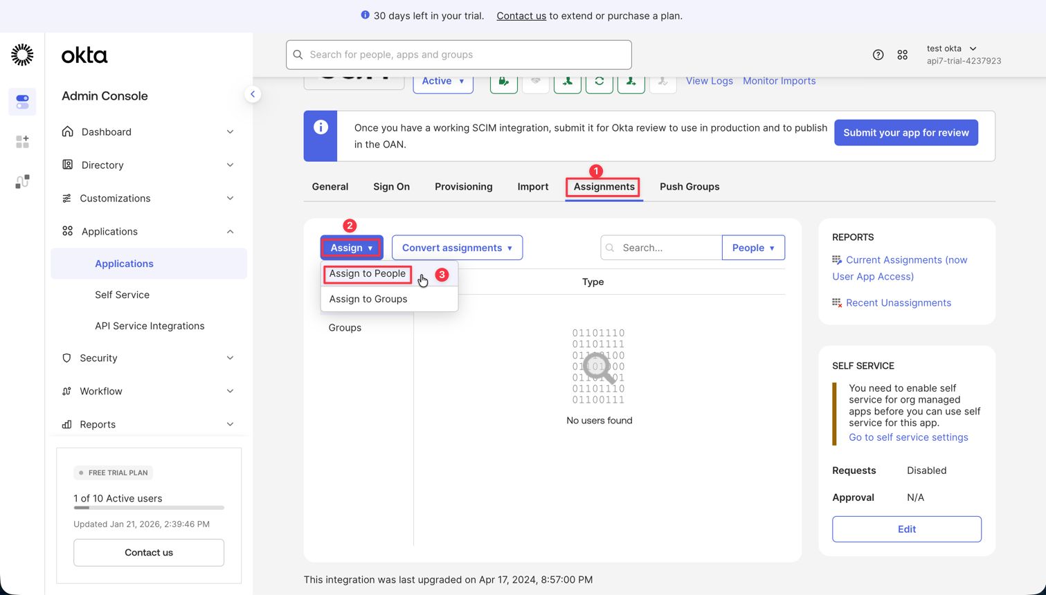Click the green circular arrows refresh icon
Viewport: 1046px width, 595px height.
point(599,82)
